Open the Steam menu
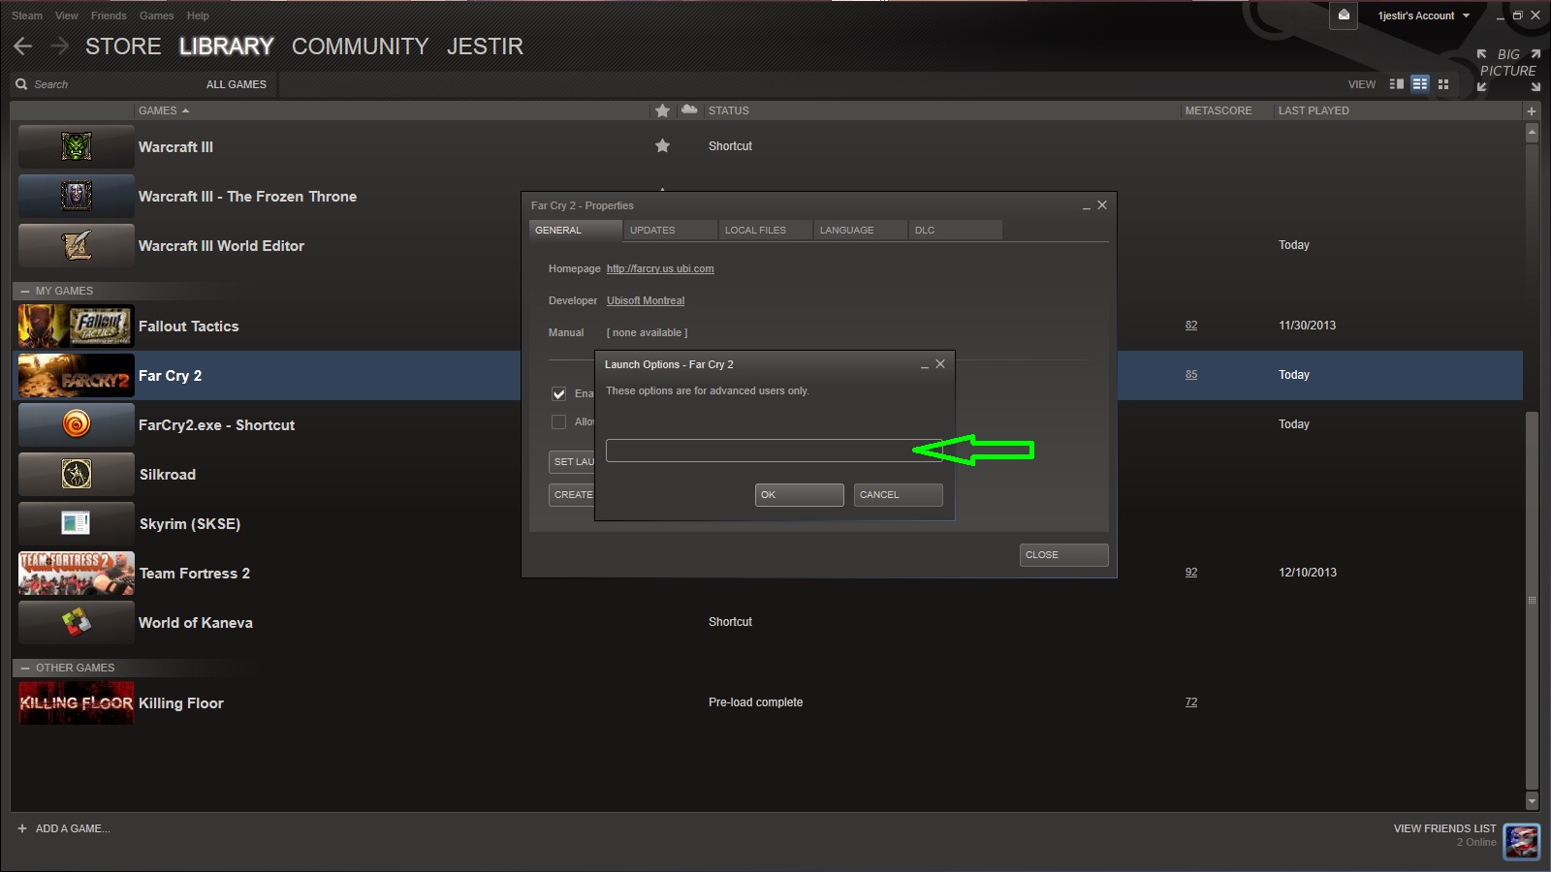The height and width of the screenshot is (872, 1551). pyautogui.click(x=27, y=16)
